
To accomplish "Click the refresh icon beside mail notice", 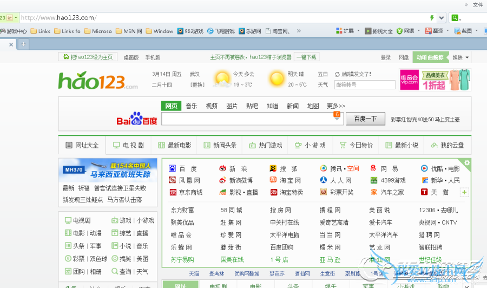I will pos(338,74).
